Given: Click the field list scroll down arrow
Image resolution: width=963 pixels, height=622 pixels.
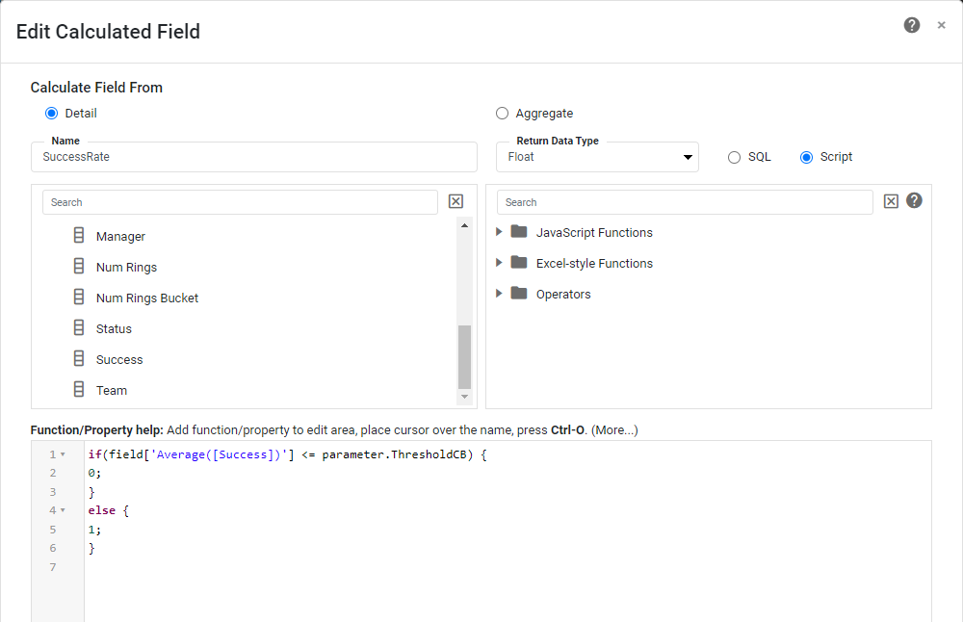Looking at the screenshot, I should point(464,397).
